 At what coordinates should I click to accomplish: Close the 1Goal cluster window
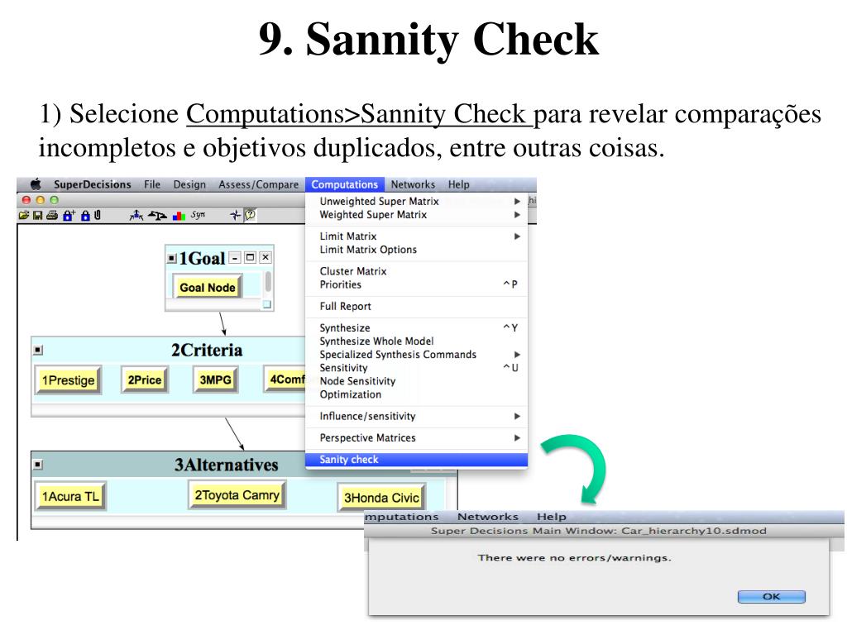click(266, 258)
